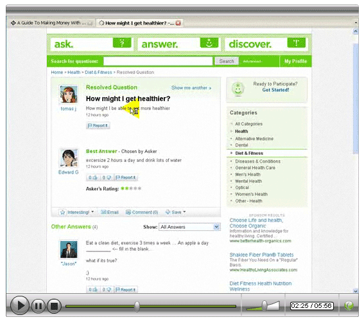Screen dimensions: 364x324
Task: Click the discover exclamation icon
Action: [296, 43]
